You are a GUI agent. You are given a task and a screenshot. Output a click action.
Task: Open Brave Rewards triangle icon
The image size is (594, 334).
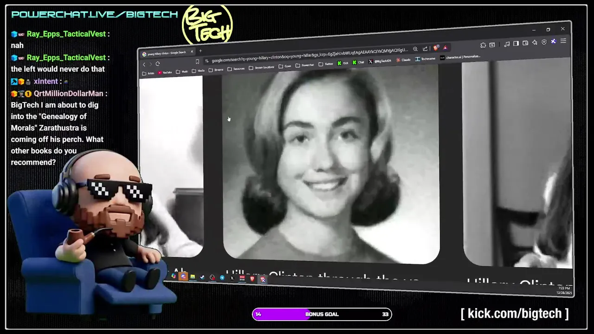[x=445, y=48]
